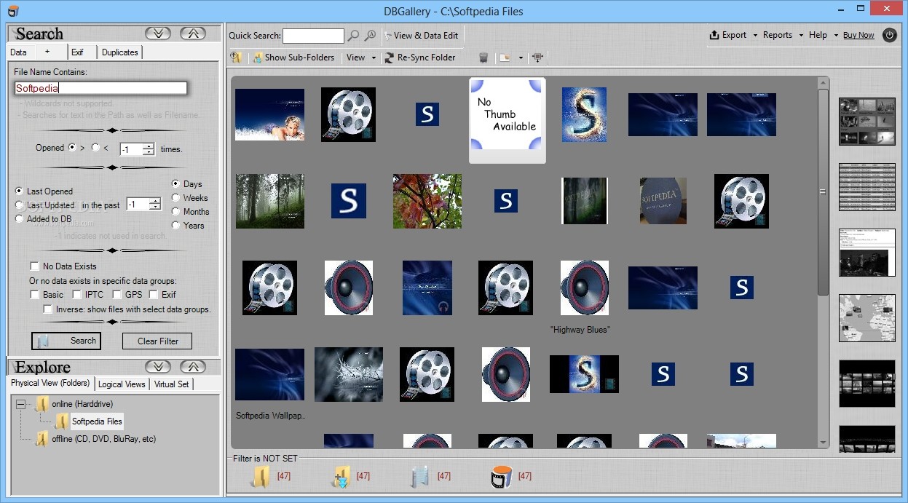Enable Inverse show files checkbox
Screen dimensions: 908x503
coord(48,309)
